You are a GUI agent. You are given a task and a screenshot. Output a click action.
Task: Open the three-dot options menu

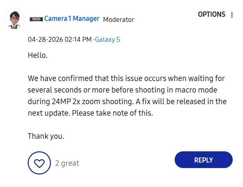(232, 15)
